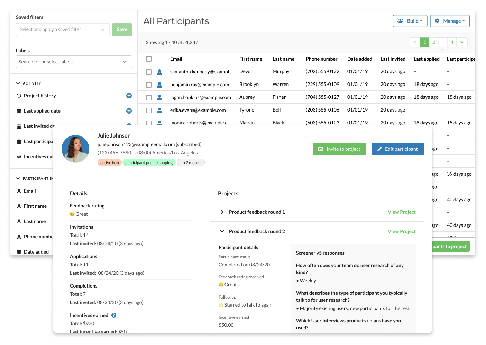
Task: Click the plus icon next to Project history
Action: 129,96
